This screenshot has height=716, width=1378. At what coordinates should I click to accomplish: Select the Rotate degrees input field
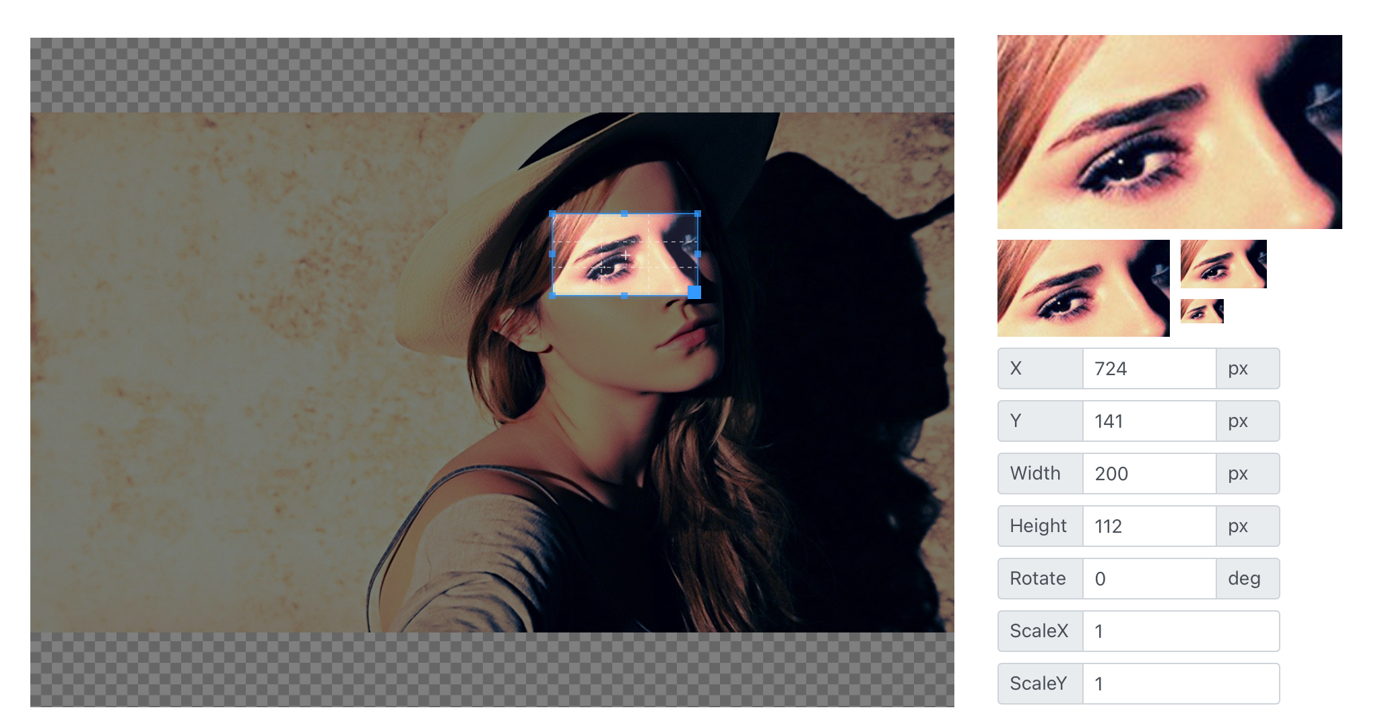coord(1149,579)
